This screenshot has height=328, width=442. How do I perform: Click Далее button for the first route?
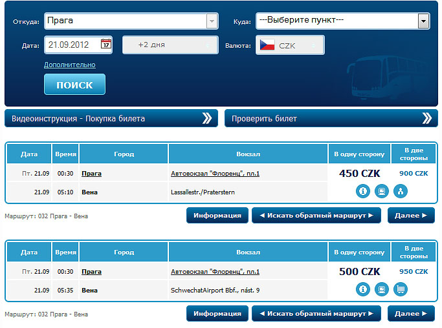411,216
